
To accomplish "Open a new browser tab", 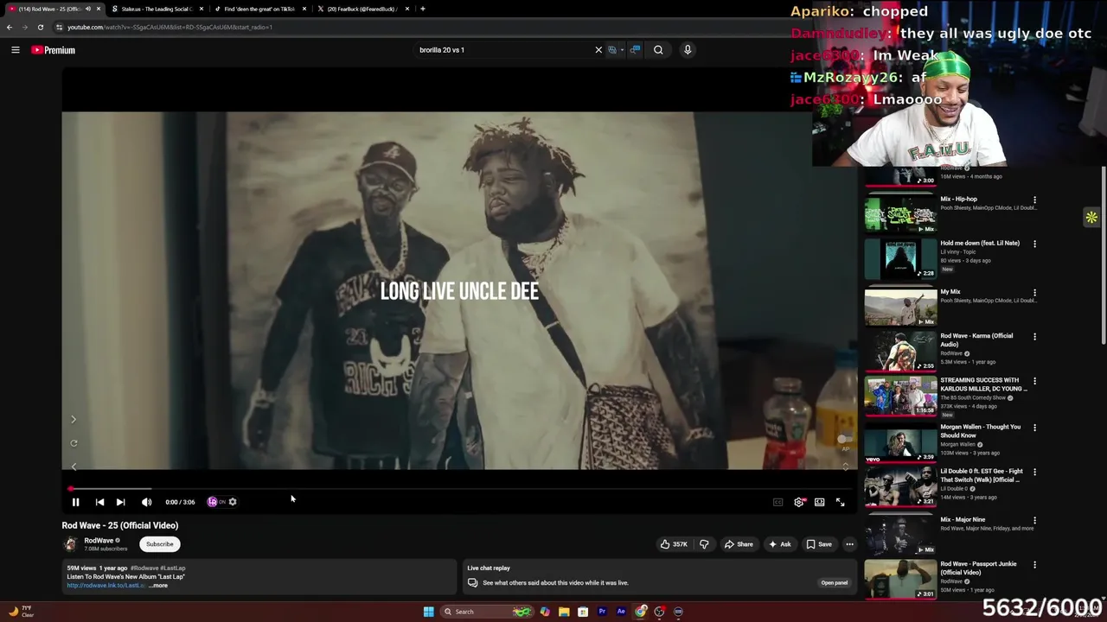I will coord(423,9).
